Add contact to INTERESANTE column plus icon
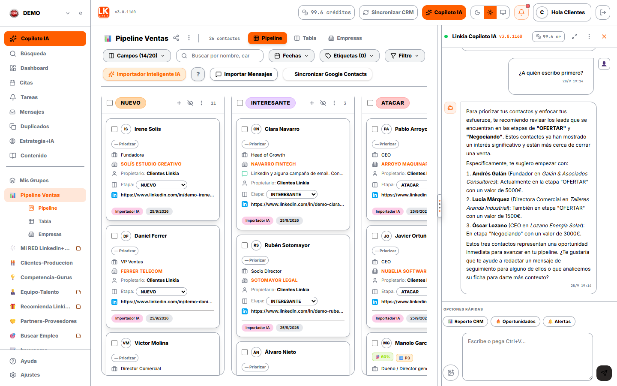Image resolution: width=617 pixels, height=386 pixels. coord(312,103)
